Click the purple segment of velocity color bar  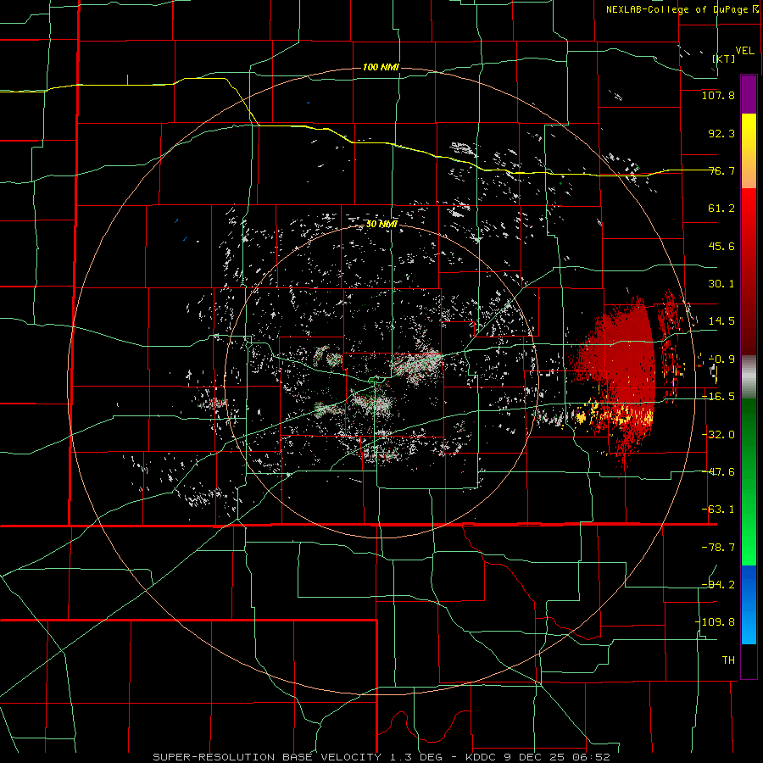(749, 94)
